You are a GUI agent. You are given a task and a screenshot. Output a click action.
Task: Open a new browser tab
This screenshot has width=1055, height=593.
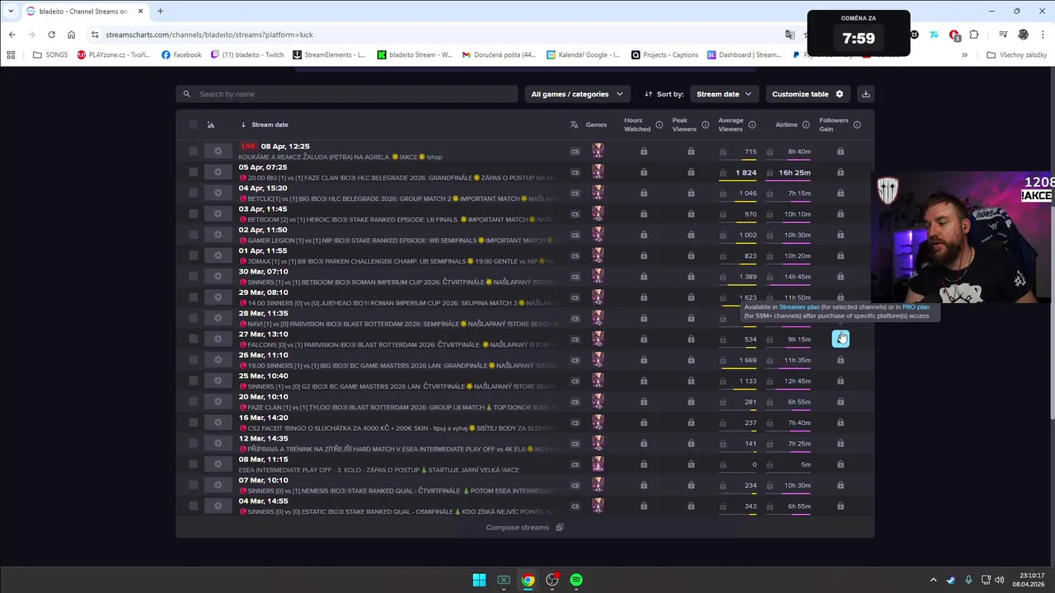coord(160,12)
